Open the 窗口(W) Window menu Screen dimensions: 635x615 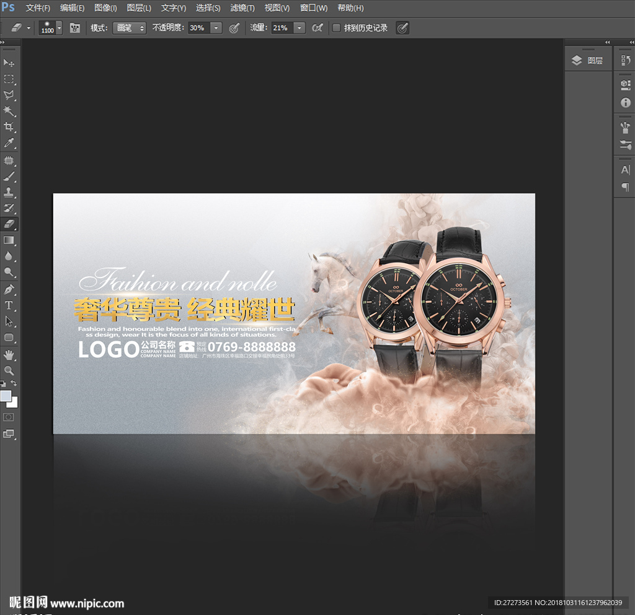313,8
